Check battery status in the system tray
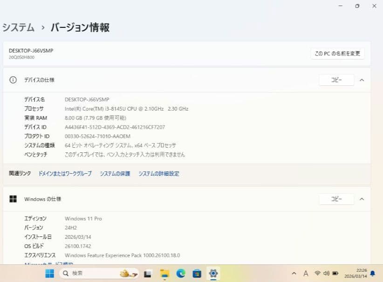The height and width of the screenshot is (282, 383). [335, 274]
